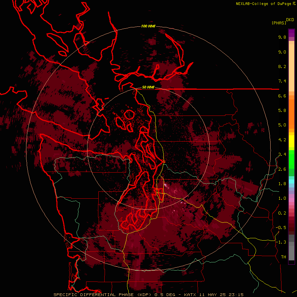Image resolution: width=297 pixels, height=297 pixels.
Task: Click the 5.0 legend value
Action: (282, 125)
